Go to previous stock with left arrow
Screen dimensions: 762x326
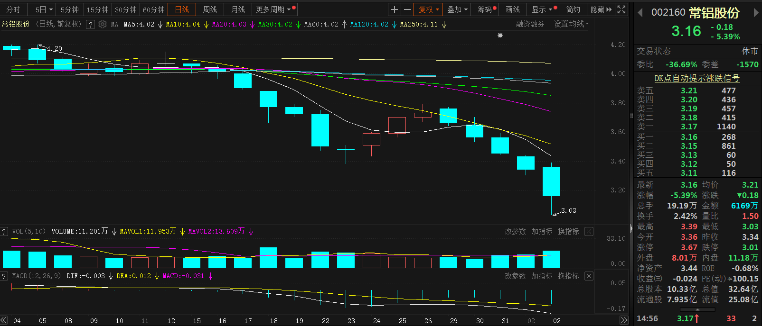[640, 13]
